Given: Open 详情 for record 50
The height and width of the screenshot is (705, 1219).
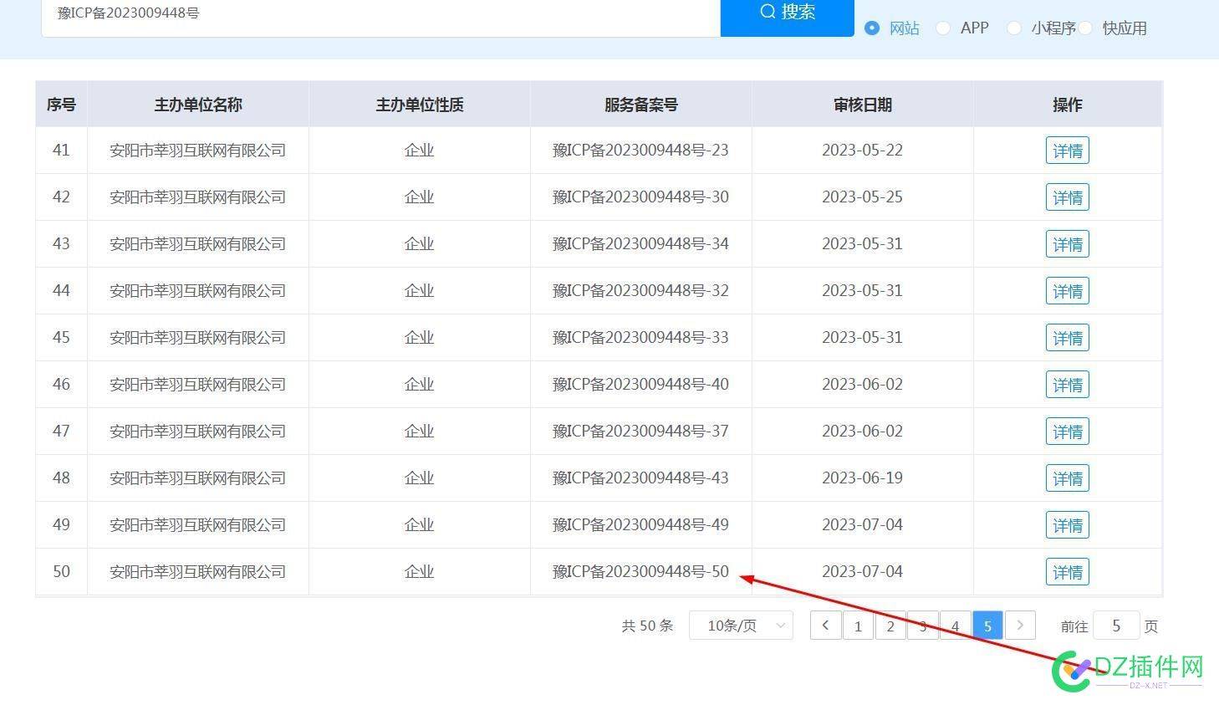Looking at the screenshot, I should coord(1068,572).
